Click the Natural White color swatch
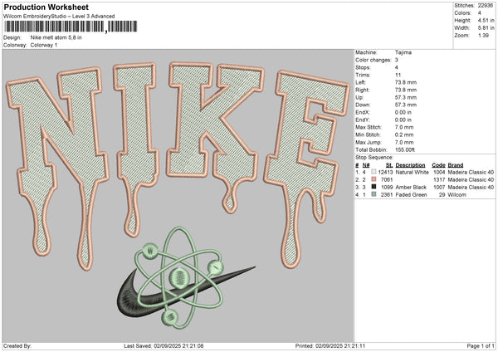 point(373,172)
